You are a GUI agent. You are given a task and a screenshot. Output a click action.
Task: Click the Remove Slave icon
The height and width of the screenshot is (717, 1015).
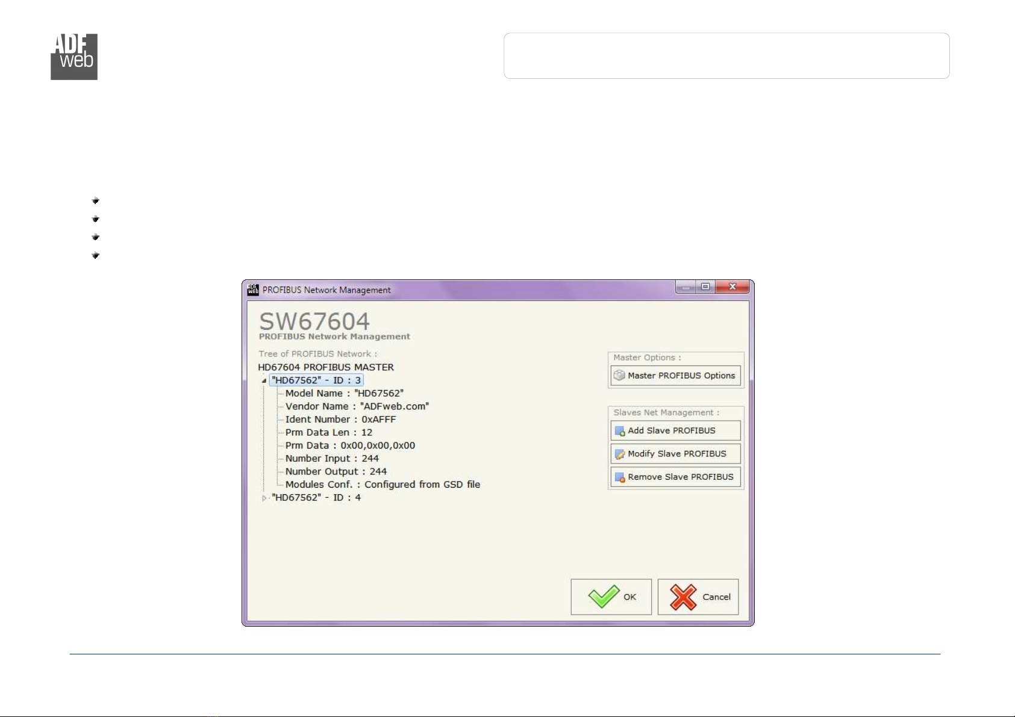[x=620, y=477]
